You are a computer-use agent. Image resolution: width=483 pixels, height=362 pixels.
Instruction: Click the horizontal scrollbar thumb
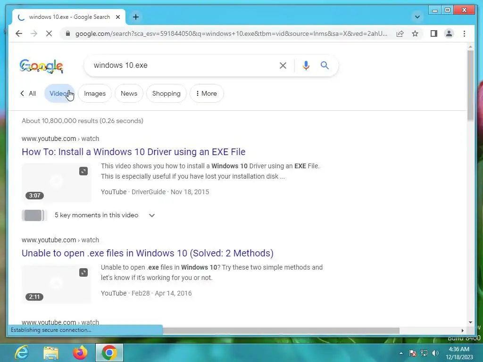pos(281,330)
